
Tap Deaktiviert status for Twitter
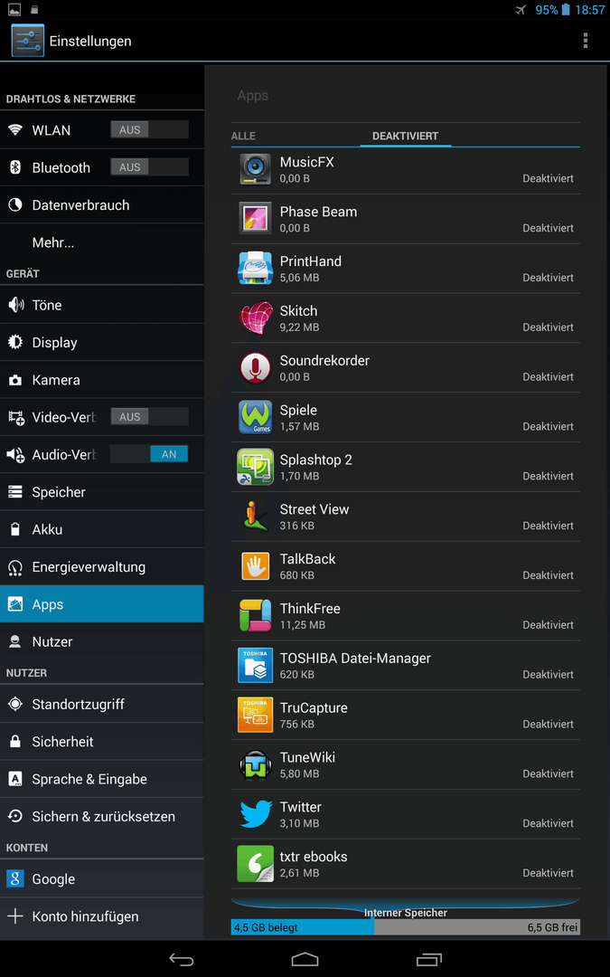click(548, 823)
